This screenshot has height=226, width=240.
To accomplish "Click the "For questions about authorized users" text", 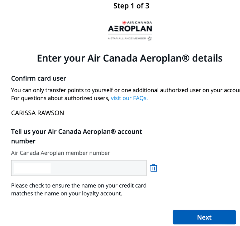I will 60,98.
